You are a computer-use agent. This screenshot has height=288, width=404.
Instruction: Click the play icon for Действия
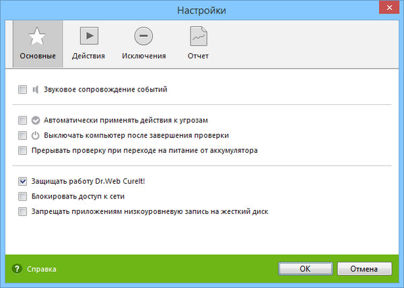pyautogui.click(x=90, y=36)
